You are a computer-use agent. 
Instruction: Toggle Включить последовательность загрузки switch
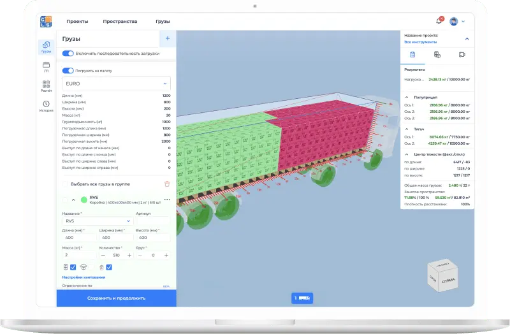pos(68,54)
